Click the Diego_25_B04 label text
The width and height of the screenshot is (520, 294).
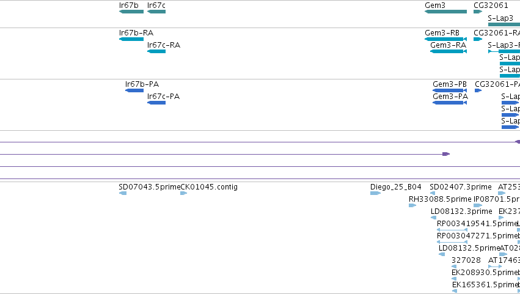click(395, 187)
